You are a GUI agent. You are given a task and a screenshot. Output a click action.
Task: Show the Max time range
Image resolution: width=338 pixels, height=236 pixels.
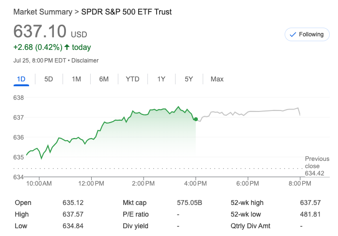217,79
